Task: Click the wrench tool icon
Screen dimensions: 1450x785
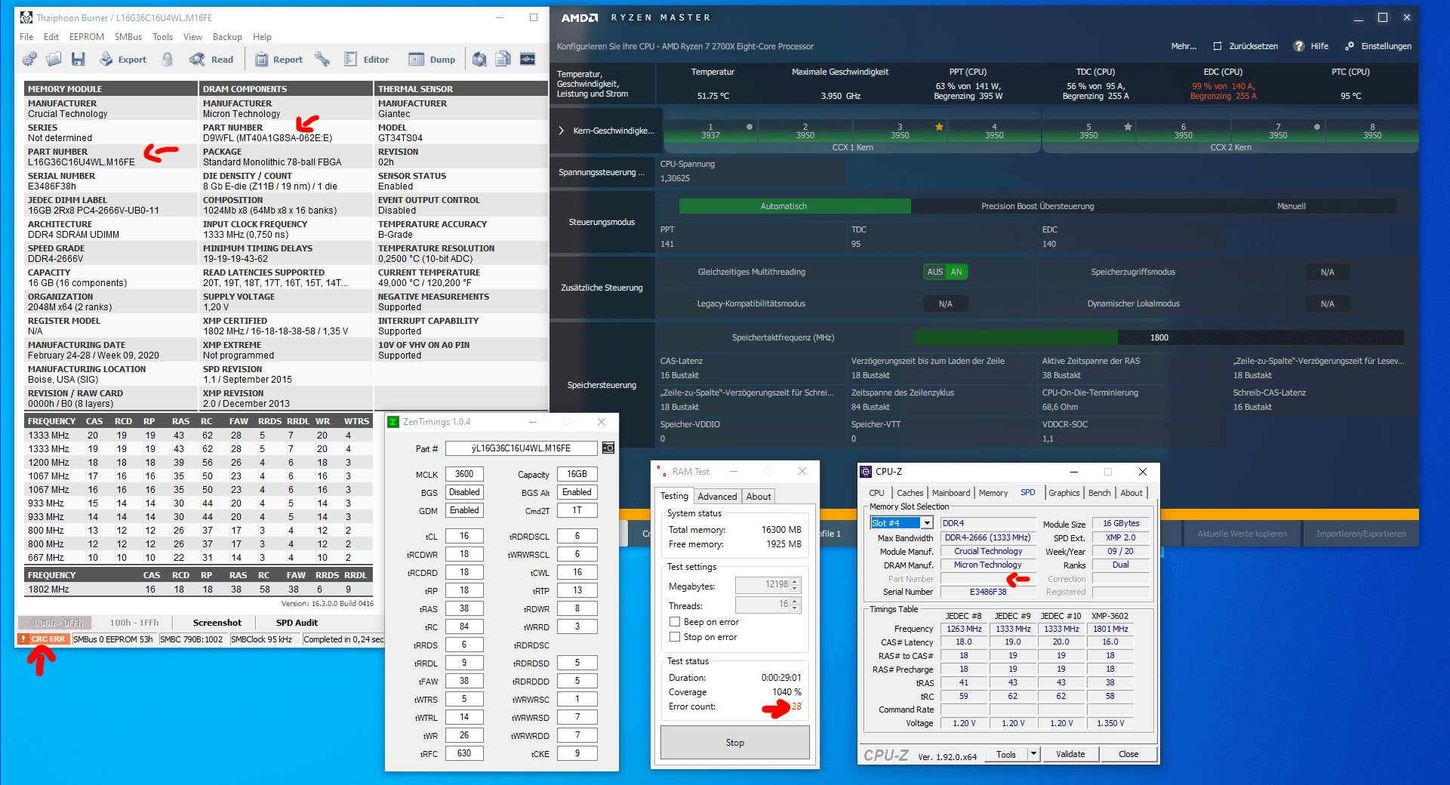Action: [x=322, y=59]
